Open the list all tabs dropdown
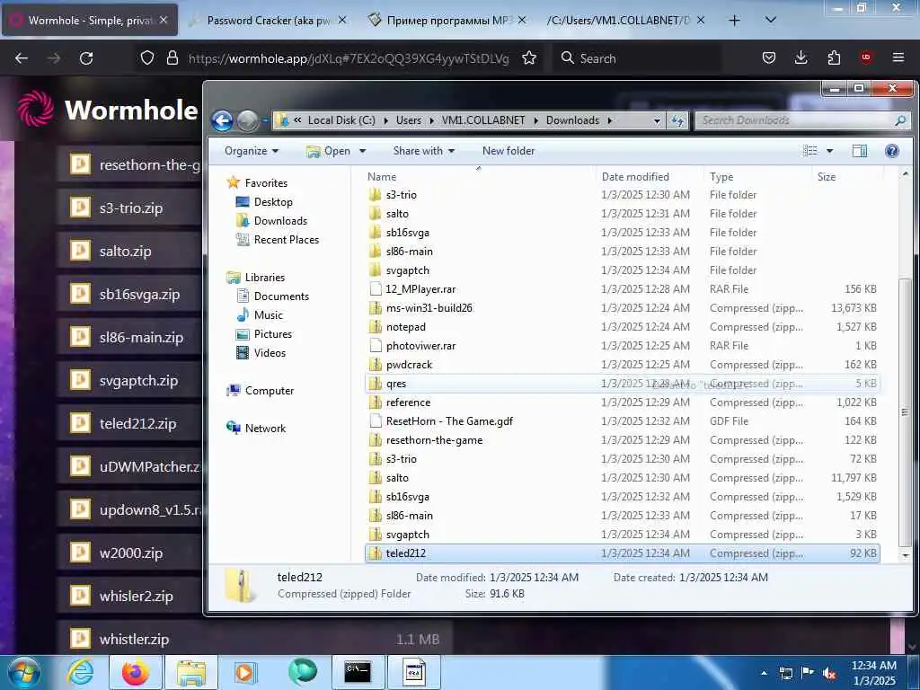The width and height of the screenshot is (920, 690). point(771,20)
